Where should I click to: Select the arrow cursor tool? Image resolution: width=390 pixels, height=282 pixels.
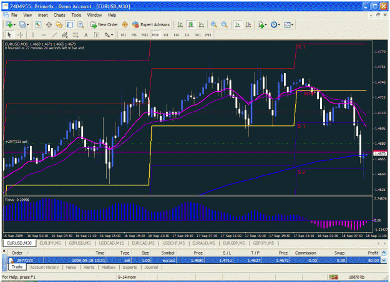point(9,35)
